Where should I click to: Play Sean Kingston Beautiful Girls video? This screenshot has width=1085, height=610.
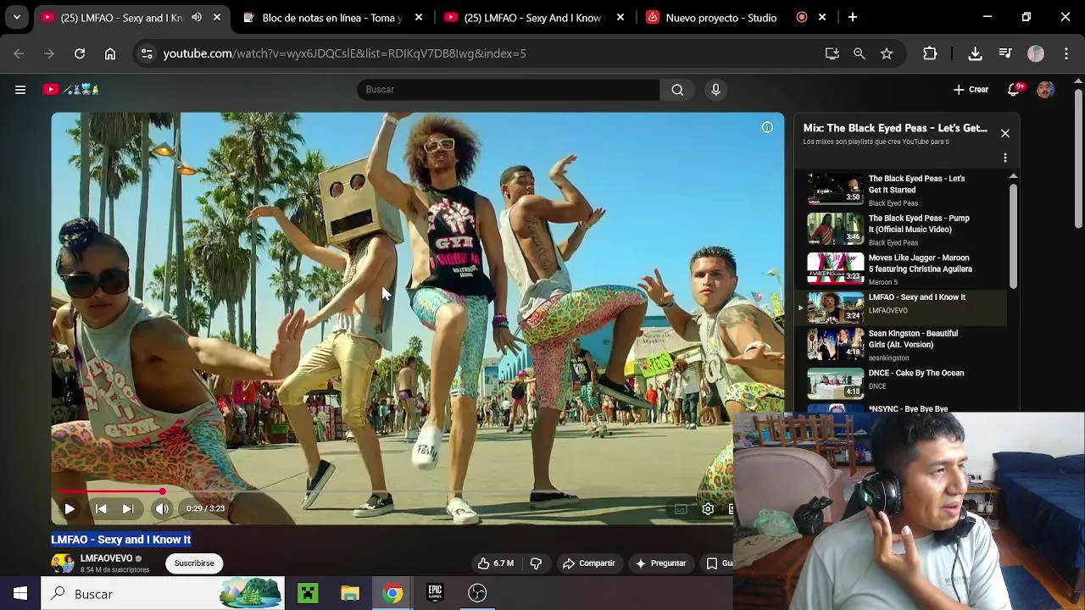point(903,345)
